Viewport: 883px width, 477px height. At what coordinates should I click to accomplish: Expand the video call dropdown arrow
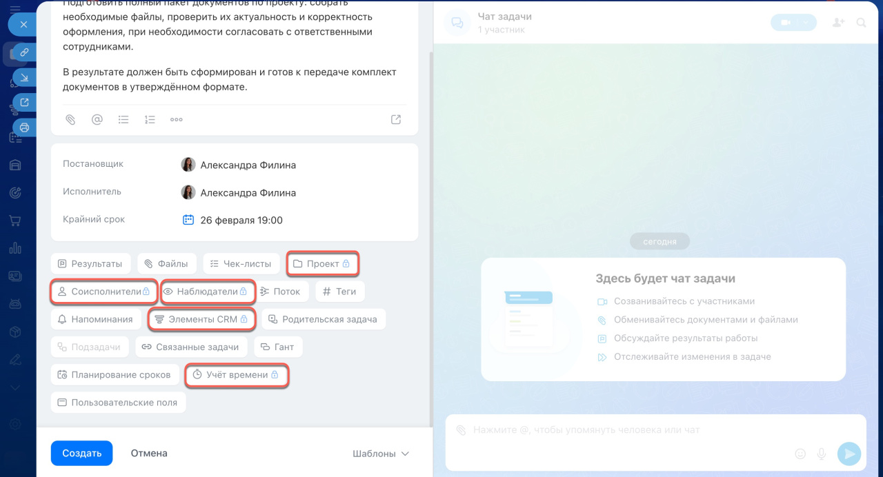[806, 23]
